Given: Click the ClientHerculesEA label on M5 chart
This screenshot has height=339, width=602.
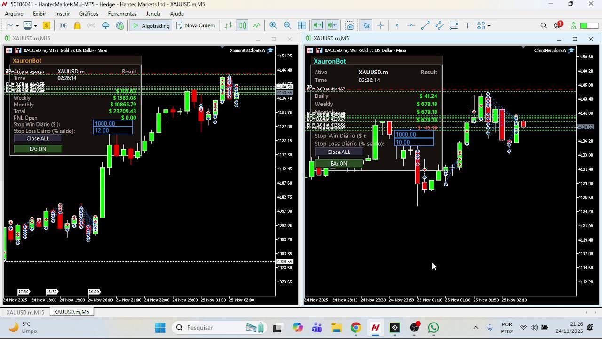Looking at the screenshot, I should click(x=550, y=50).
